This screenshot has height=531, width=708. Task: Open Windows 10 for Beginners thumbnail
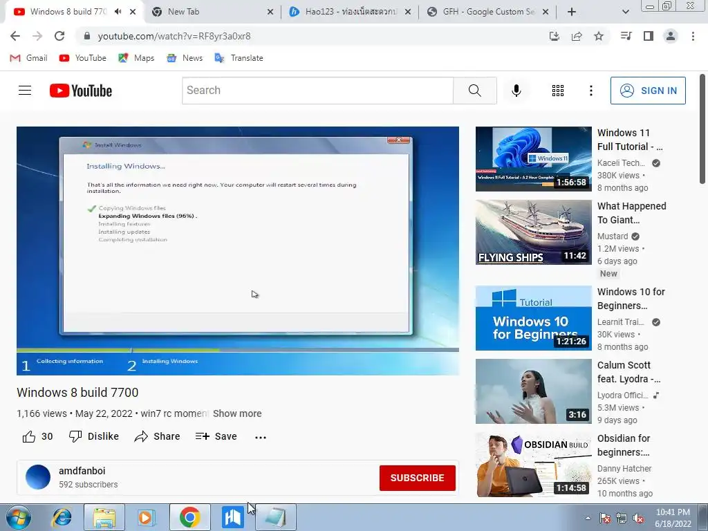click(533, 317)
